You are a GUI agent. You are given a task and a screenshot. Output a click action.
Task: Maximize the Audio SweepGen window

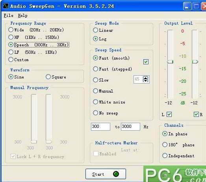click(x=196, y=6)
